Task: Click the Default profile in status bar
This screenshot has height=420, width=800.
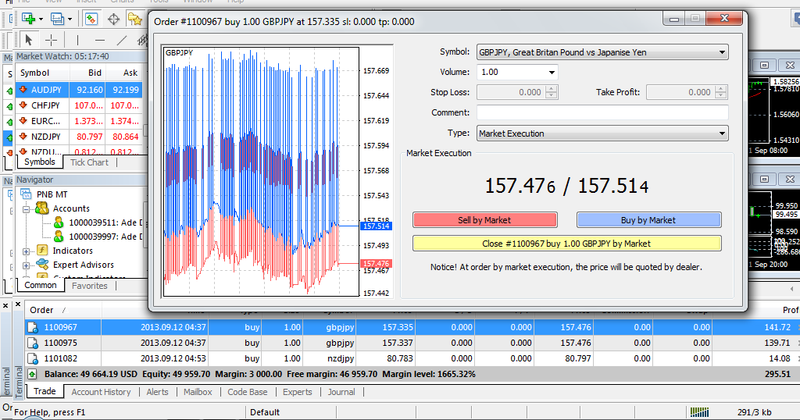Action: [265, 412]
